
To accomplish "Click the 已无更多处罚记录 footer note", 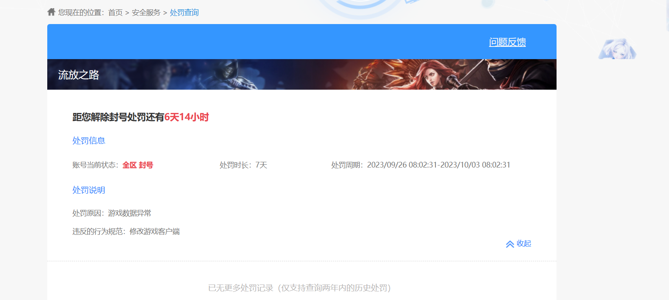I will tap(299, 288).
